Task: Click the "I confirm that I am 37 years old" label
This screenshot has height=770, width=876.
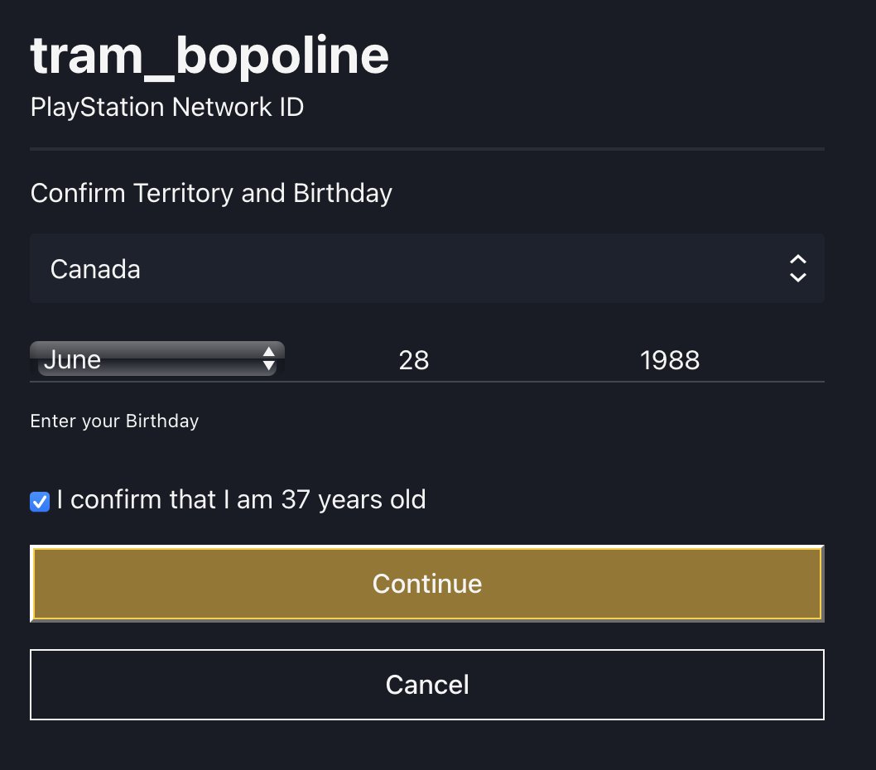Action: (241, 500)
